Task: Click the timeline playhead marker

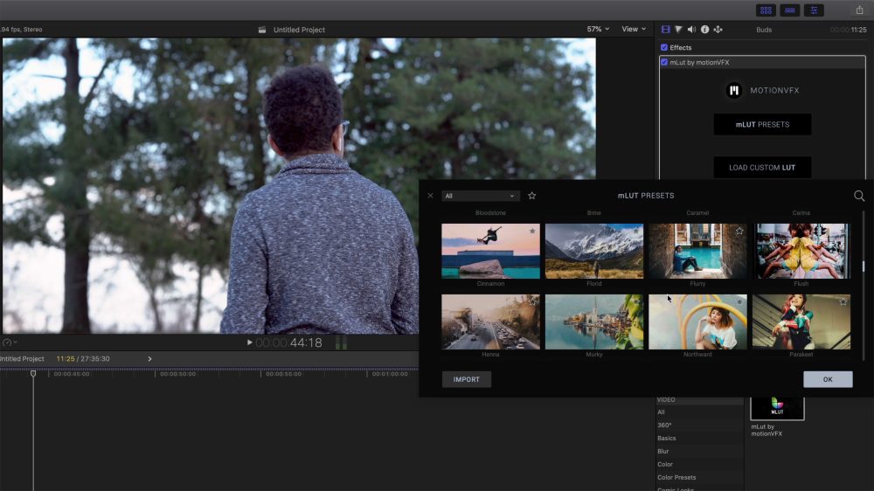Action: (x=33, y=373)
